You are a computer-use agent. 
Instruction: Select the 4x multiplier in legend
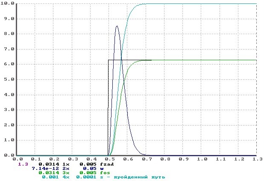click(x=66, y=177)
